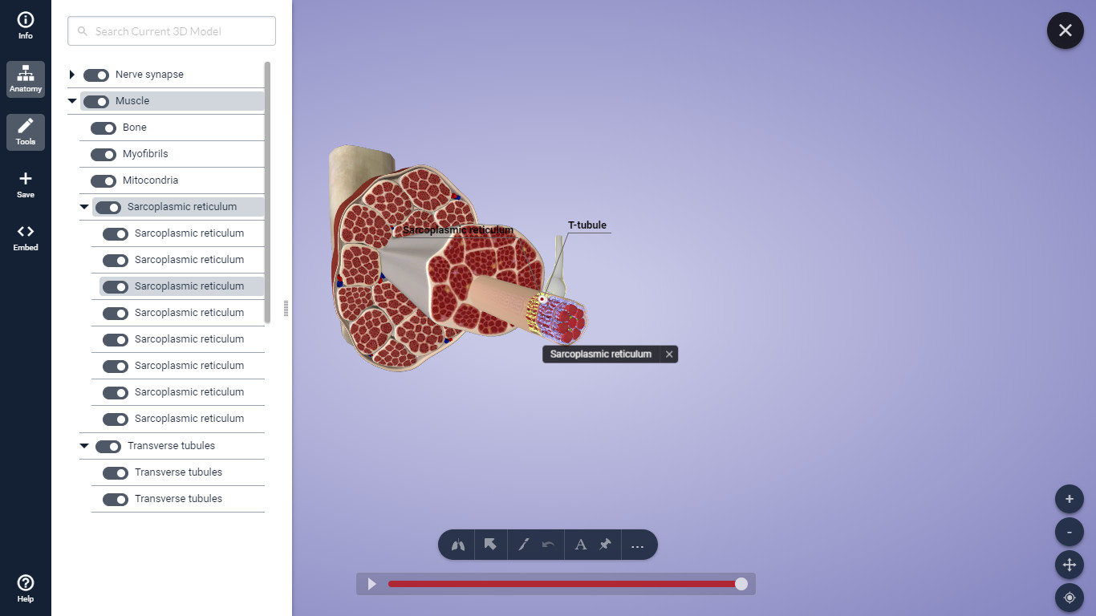
Task: Choose the pin annotation tool
Action: pyautogui.click(x=606, y=545)
